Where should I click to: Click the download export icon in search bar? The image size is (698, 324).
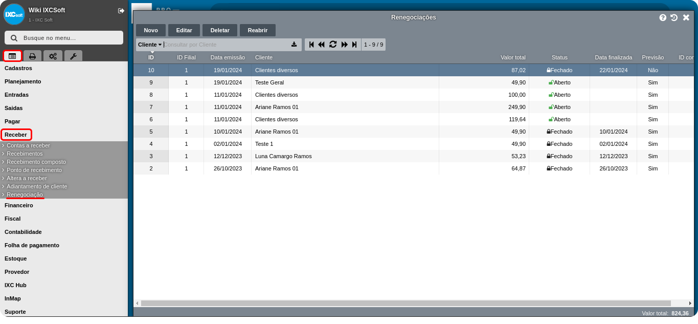click(x=294, y=45)
